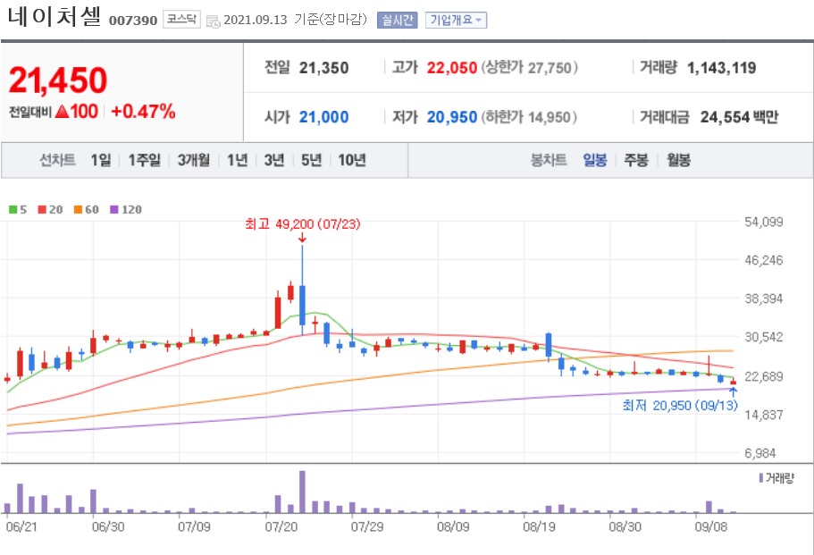The image size is (814, 555).
Task: Click the green 5-day moving average swatch
Action: point(13,210)
